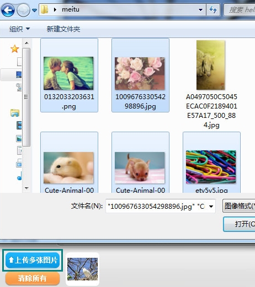Select the hamster image thumbnail
This screenshot has height=287, width=255.
pyautogui.click(x=68, y=167)
